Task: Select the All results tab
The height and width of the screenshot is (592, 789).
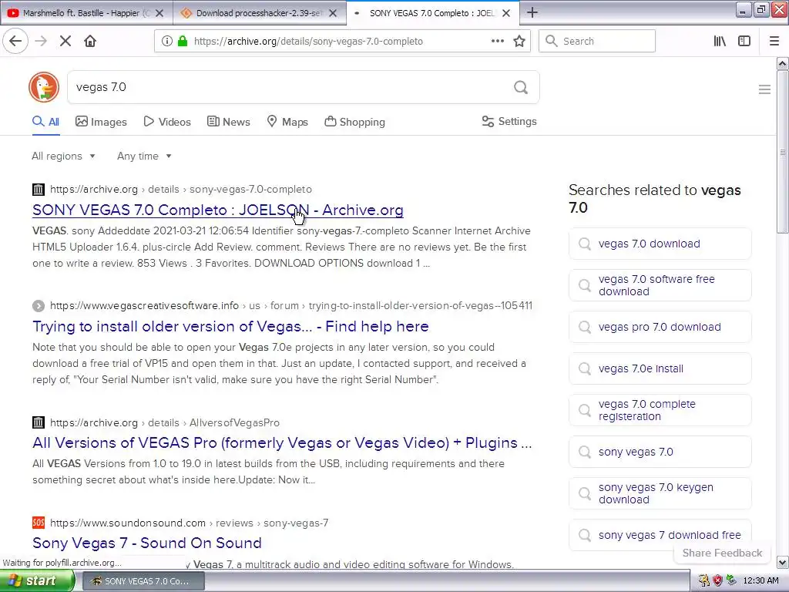Action: (x=45, y=122)
